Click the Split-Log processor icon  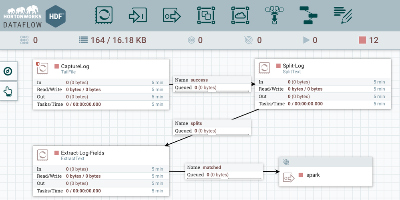(x=264, y=68)
